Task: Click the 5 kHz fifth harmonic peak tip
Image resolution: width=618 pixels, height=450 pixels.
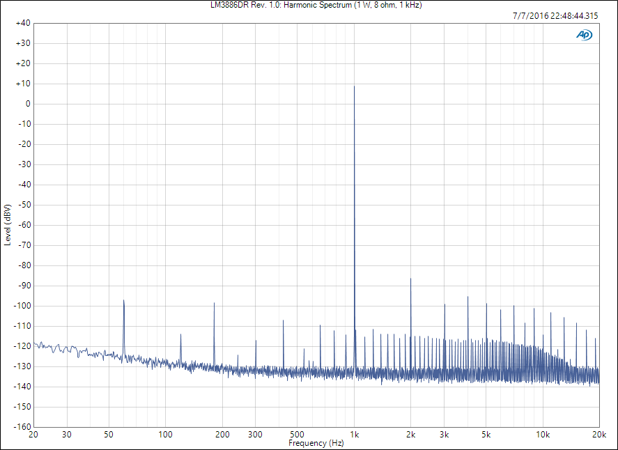Action: pyautogui.click(x=486, y=304)
